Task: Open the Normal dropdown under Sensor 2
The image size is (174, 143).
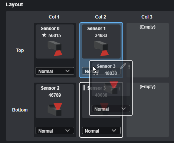Action: pyautogui.click(x=55, y=130)
